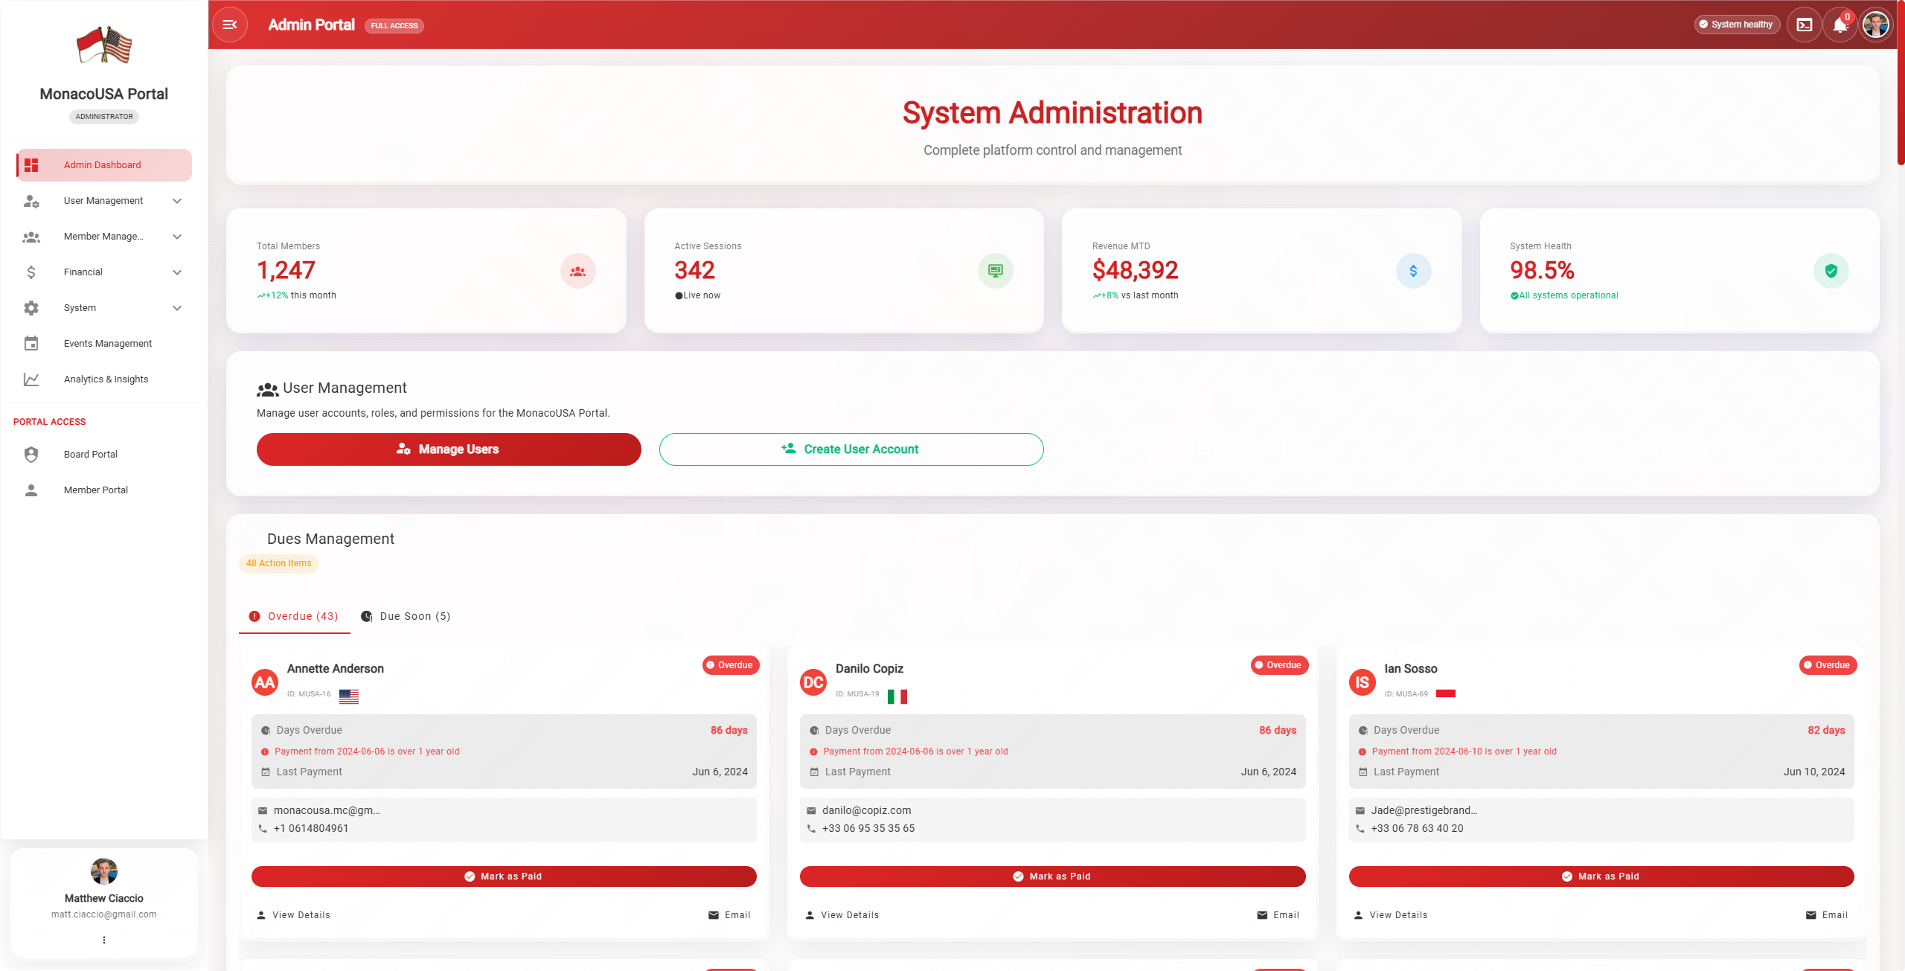Click the Manage Users button
Screen dimensions: 1905x971
click(449, 449)
